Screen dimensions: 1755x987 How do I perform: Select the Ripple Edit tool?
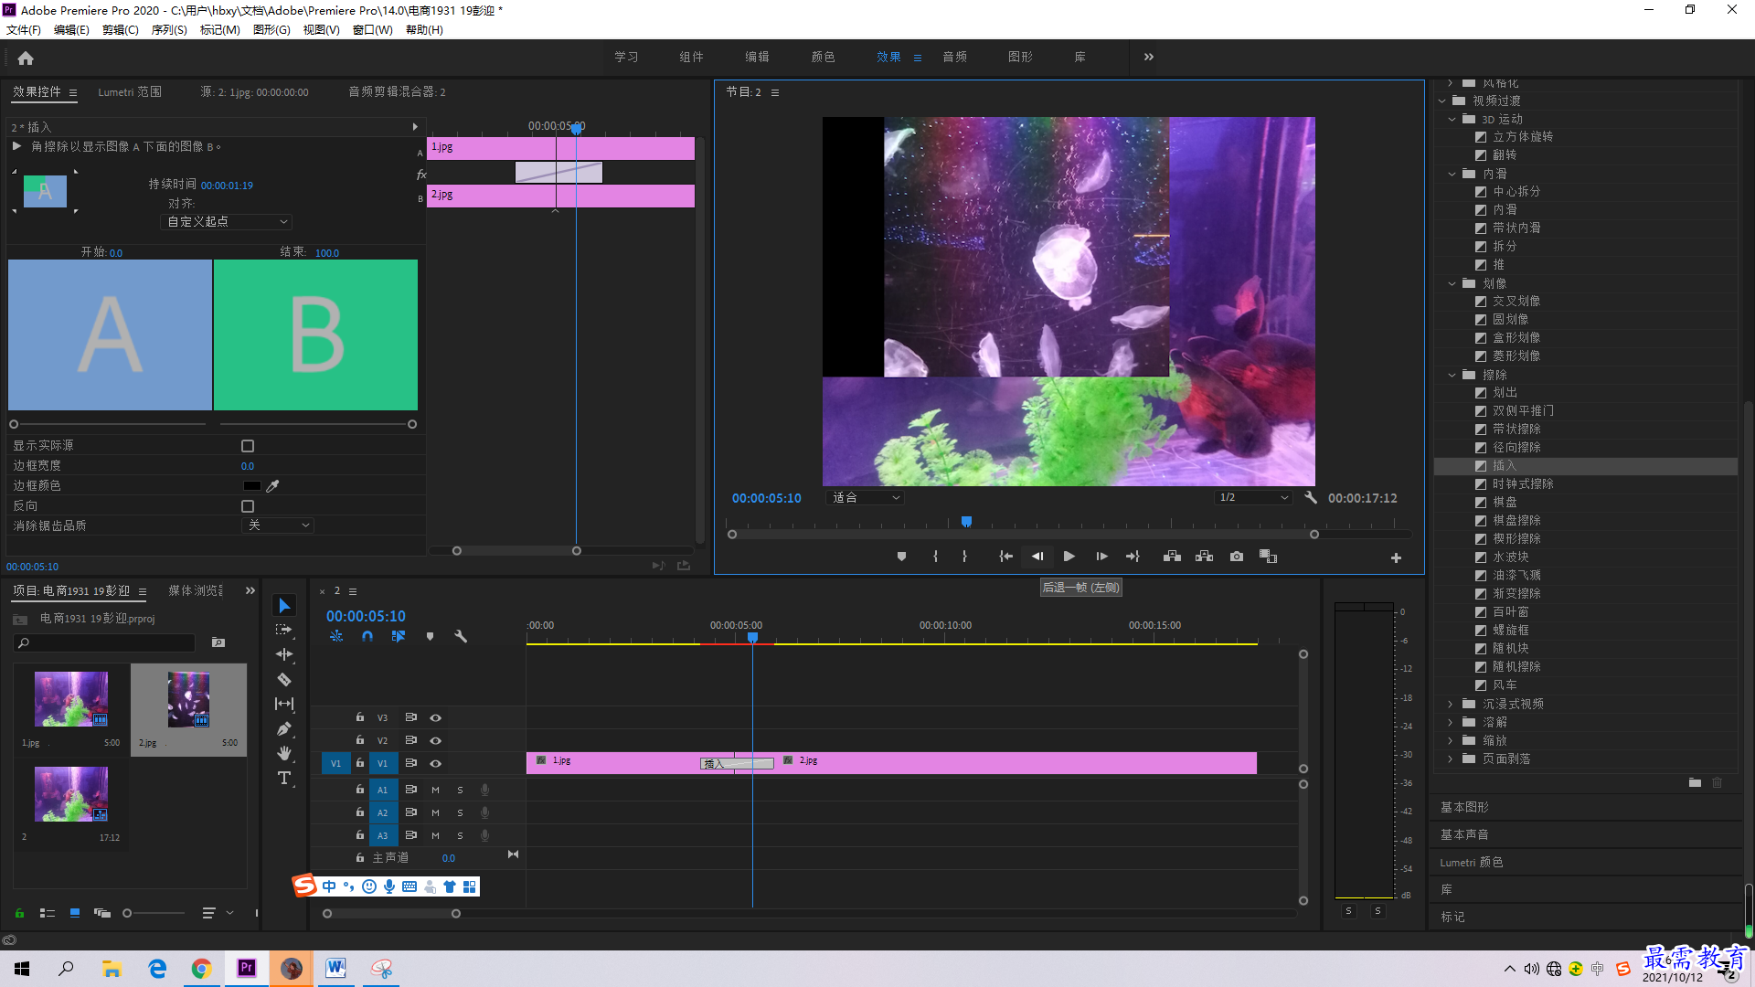(x=284, y=654)
